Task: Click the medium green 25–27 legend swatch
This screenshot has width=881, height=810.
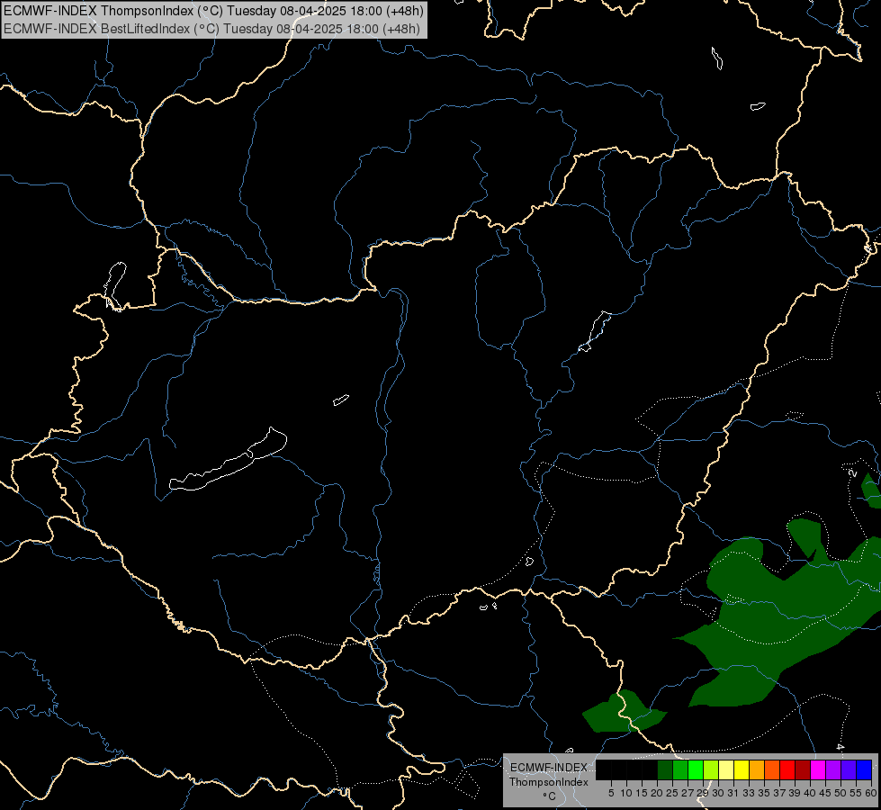Action: [680, 769]
